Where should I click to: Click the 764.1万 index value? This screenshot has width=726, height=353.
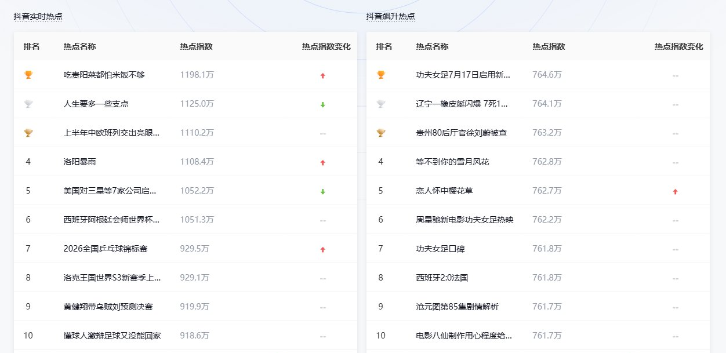[547, 104]
